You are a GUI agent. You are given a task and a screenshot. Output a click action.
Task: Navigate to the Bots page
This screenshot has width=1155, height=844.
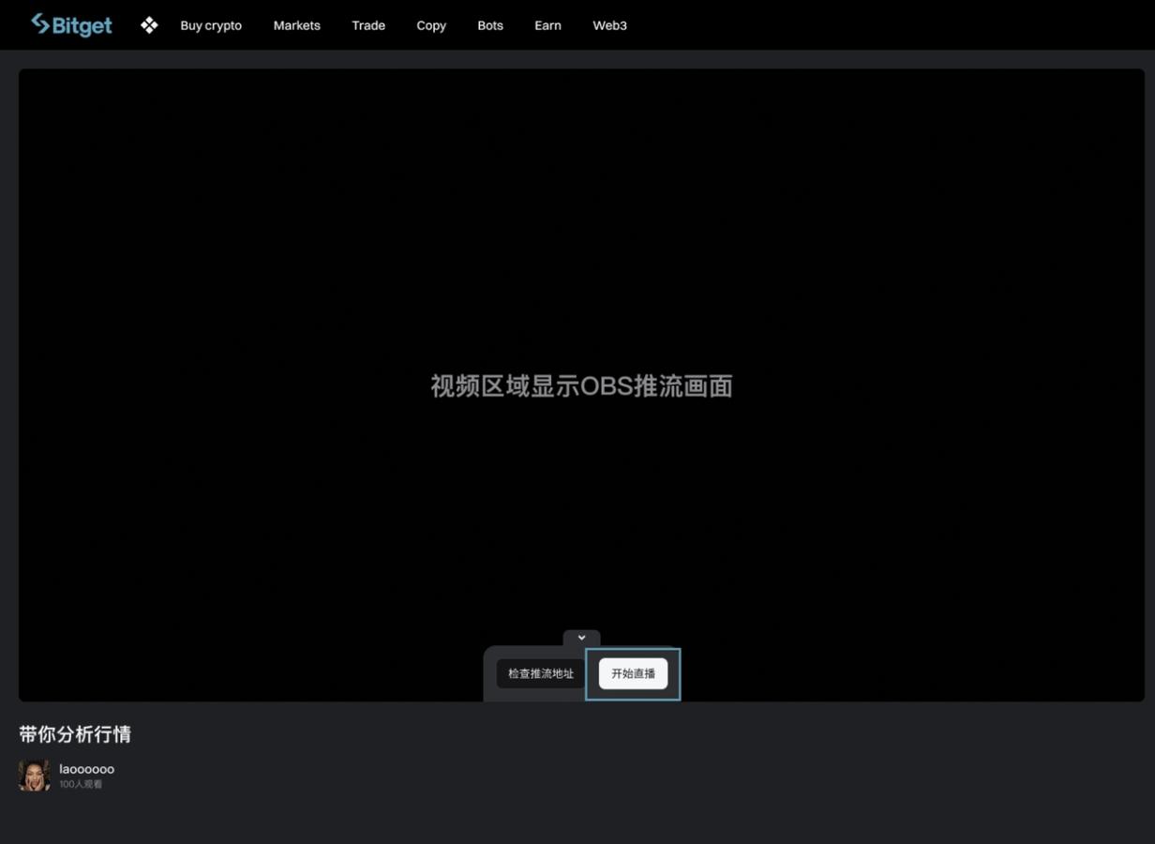pyautogui.click(x=489, y=25)
